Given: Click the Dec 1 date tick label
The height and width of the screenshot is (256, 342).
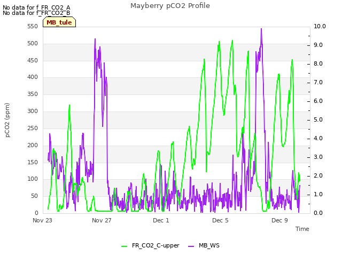Looking at the screenshot, I should click(x=161, y=220).
